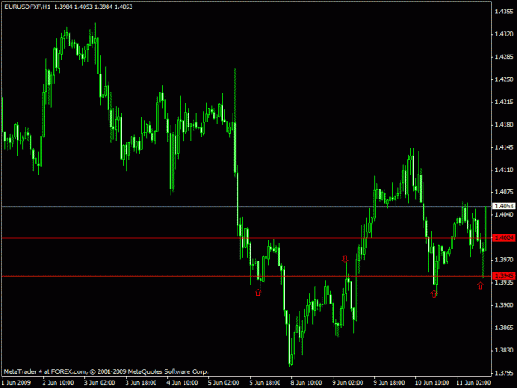Click the 1.4250 price axis label

(x=504, y=79)
